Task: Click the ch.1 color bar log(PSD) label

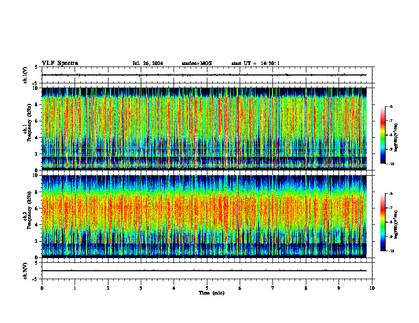Action: click(x=396, y=137)
